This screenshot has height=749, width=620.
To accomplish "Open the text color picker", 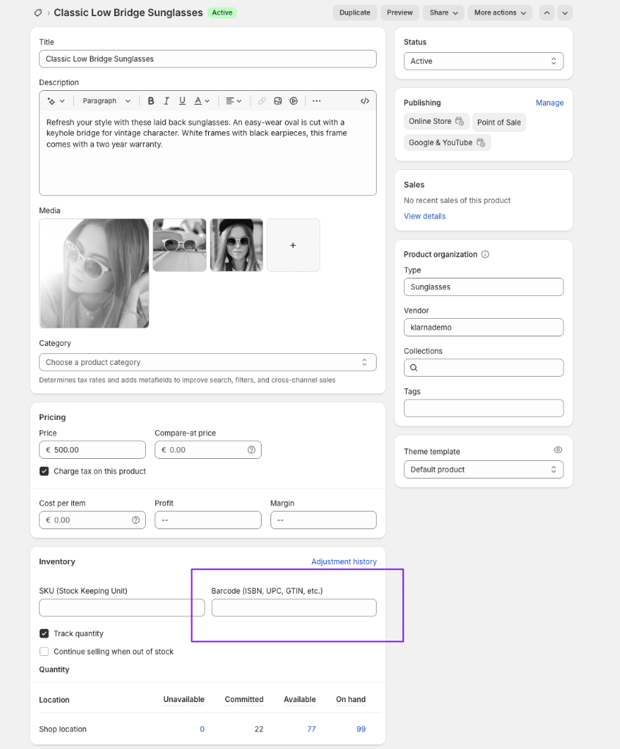I will (202, 101).
